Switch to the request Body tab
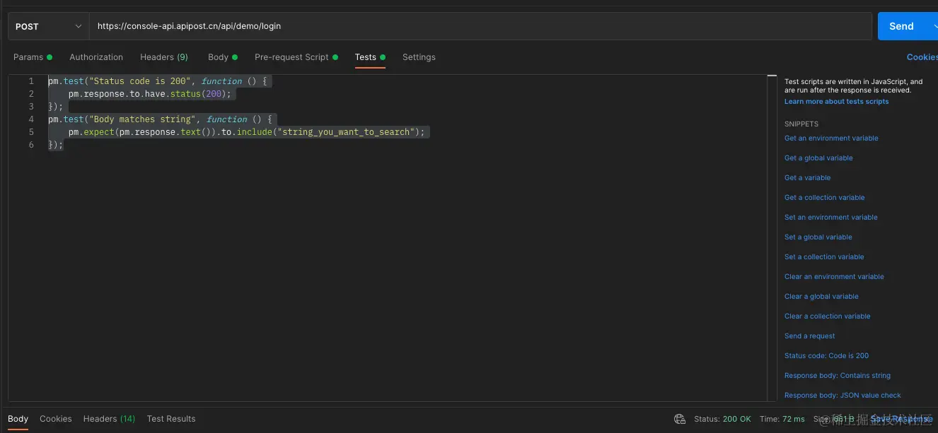Image resolution: width=938 pixels, height=433 pixels. coord(223,57)
